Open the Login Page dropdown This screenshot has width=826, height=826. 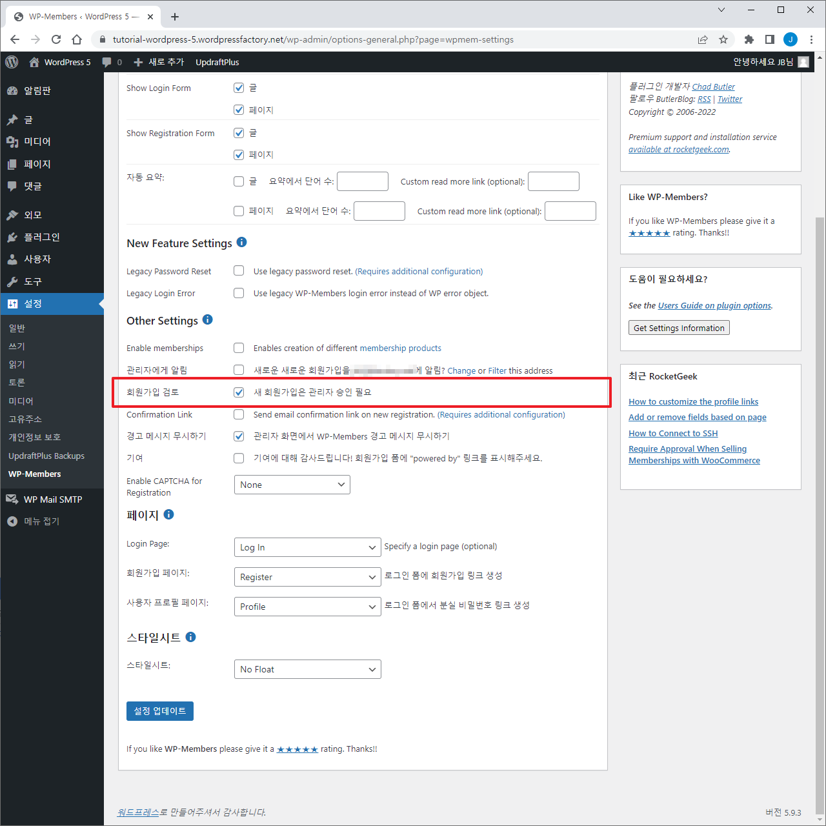tap(308, 547)
